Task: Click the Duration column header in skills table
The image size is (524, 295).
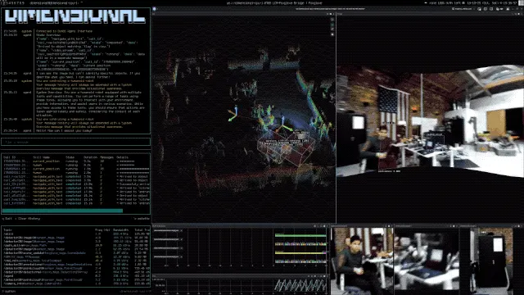Action: coord(91,157)
